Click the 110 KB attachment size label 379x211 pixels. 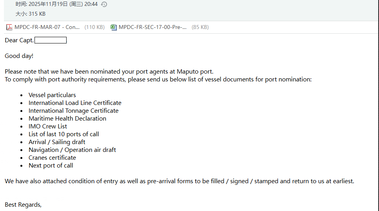pyautogui.click(x=94, y=27)
